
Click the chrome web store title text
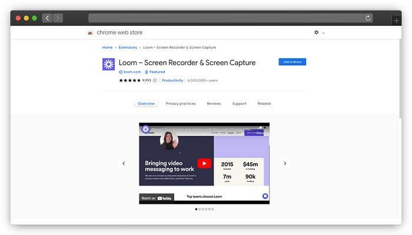pyautogui.click(x=119, y=32)
